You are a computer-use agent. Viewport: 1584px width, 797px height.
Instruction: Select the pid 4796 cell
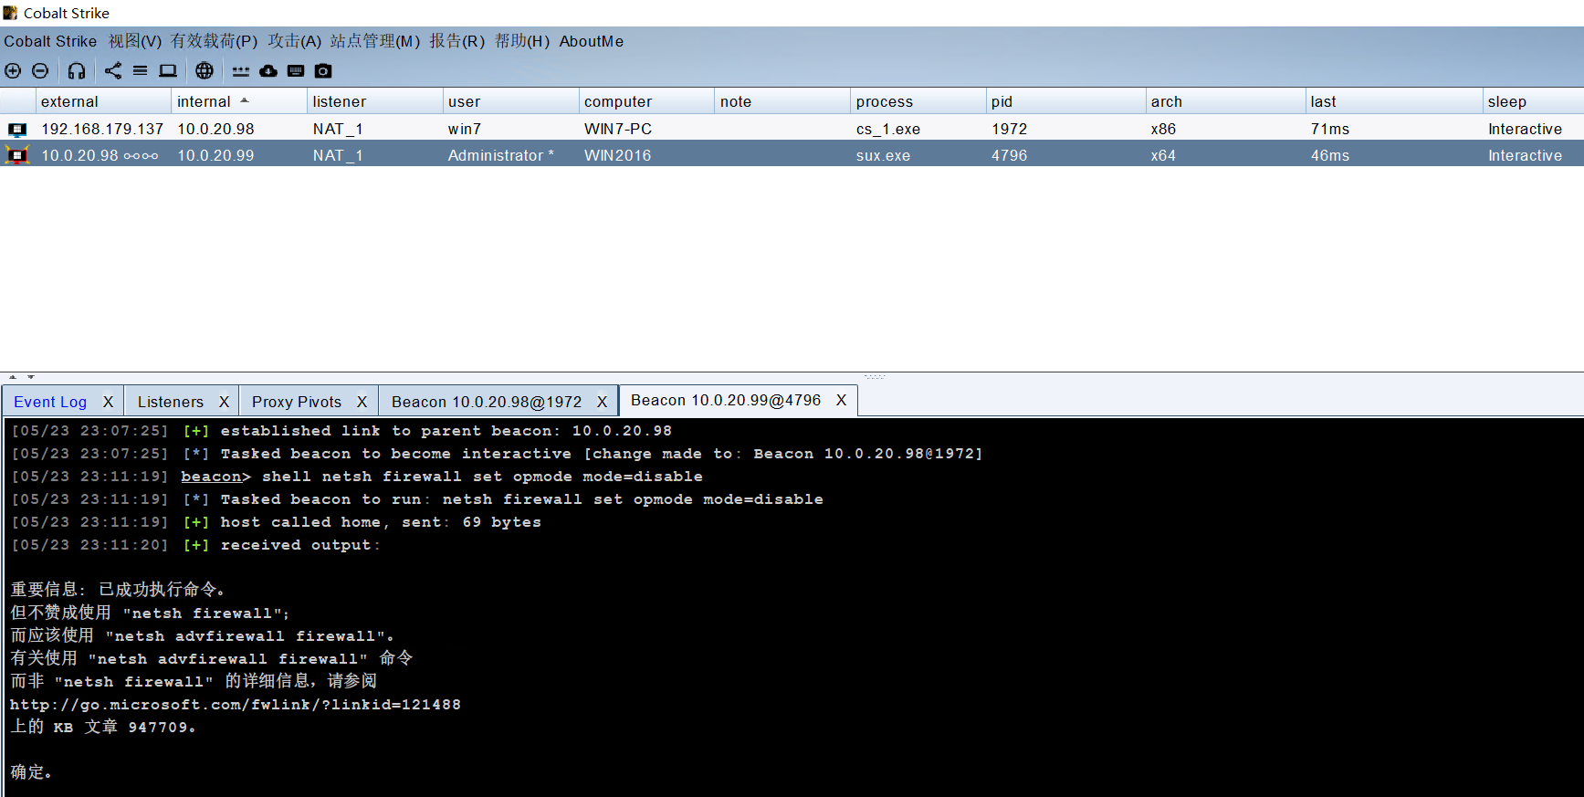(1010, 155)
